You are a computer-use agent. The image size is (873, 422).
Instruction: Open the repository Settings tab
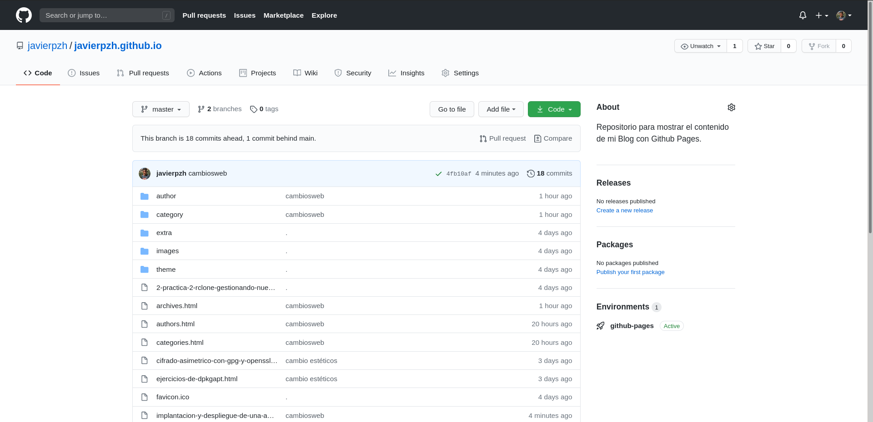pos(460,73)
